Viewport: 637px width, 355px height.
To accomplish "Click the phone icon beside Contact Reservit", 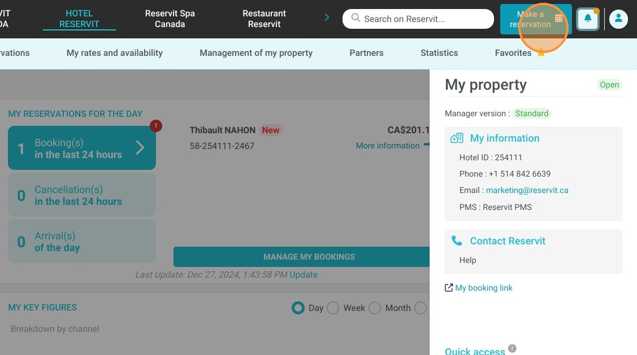I will point(457,240).
